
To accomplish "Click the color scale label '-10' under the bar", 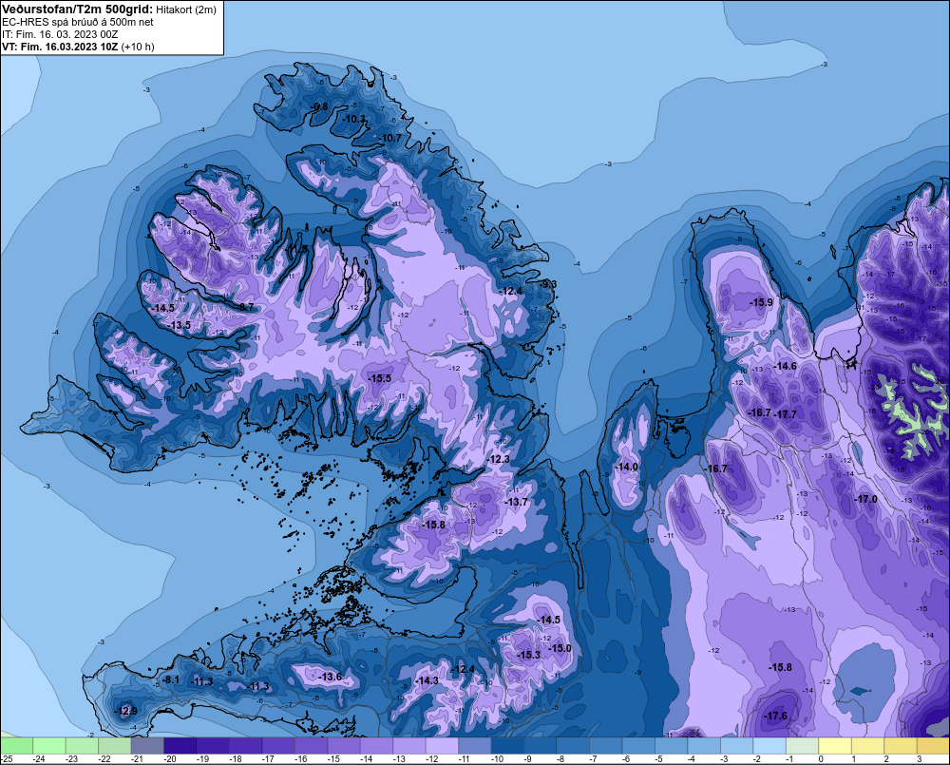I will pos(497,759).
